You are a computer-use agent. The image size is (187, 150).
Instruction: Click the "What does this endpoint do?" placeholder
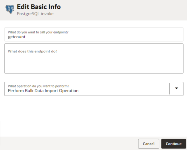click(32, 51)
